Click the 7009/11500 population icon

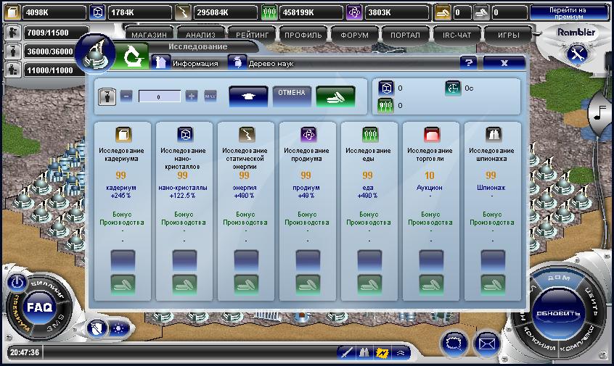(x=12, y=33)
